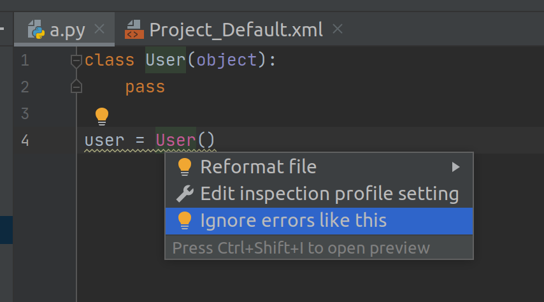This screenshot has width=544, height=302.
Task: Click line number 4 in the gutter
Action: tap(24, 140)
